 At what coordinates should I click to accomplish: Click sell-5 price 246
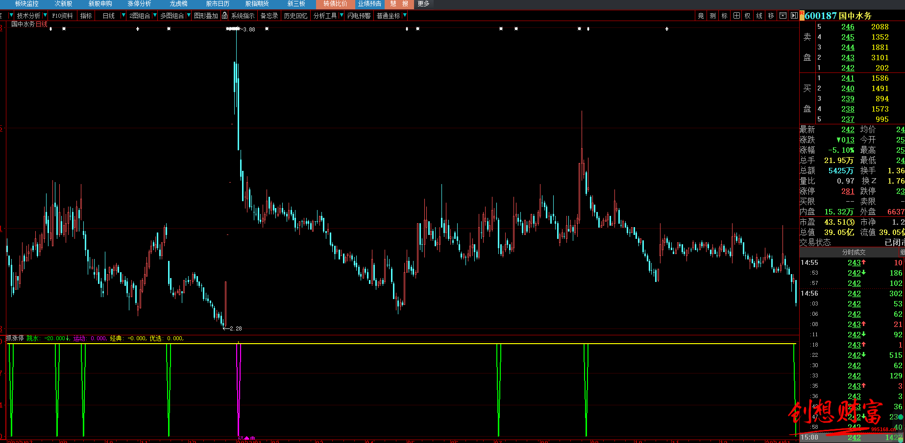(x=848, y=27)
